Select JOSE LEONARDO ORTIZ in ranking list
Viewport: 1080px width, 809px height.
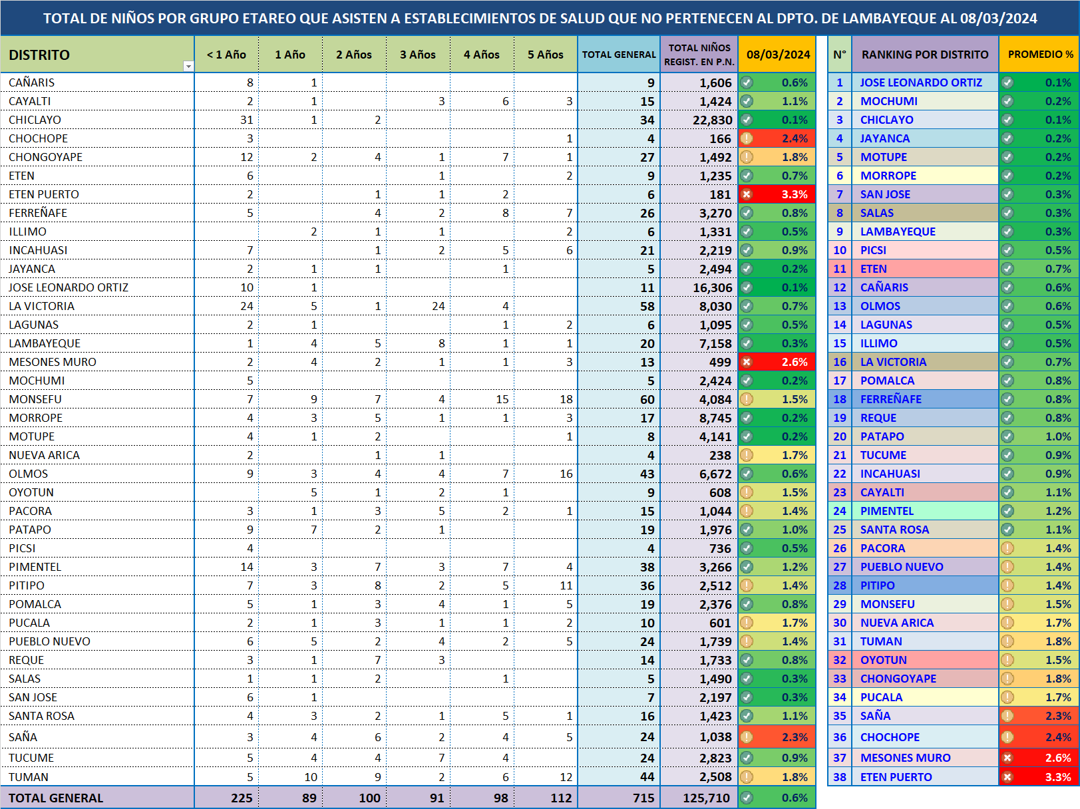(920, 82)
